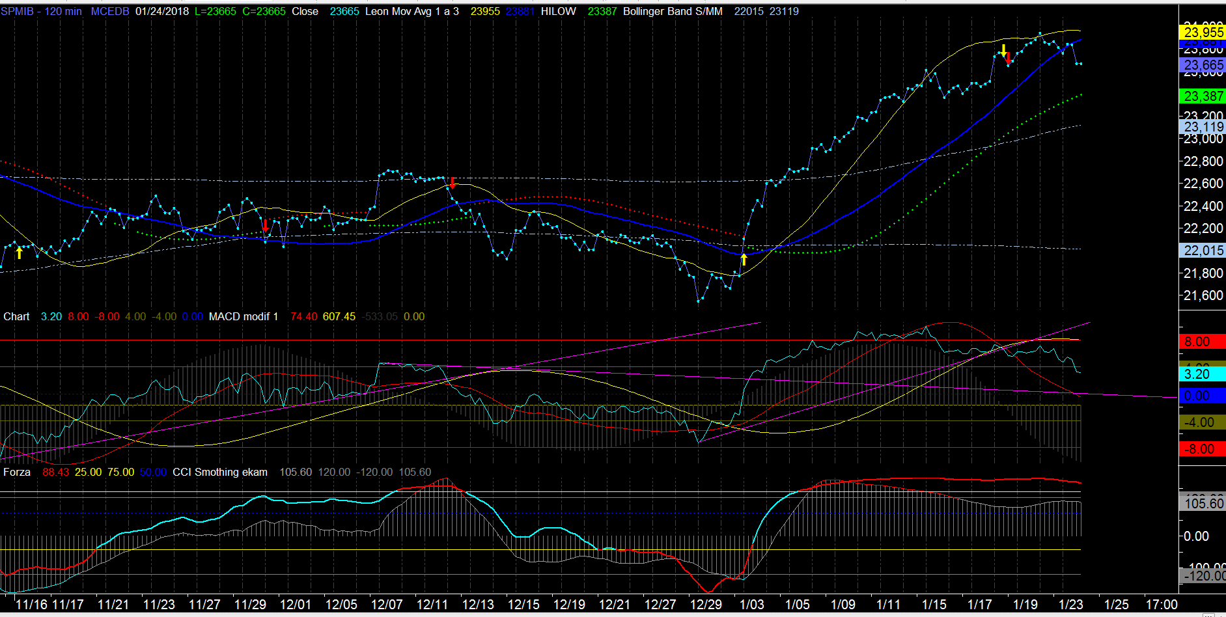Click the 21,600 price axis label
Image resolution: width=1226 pixels, height=617 pixels.
(1203, 295)
